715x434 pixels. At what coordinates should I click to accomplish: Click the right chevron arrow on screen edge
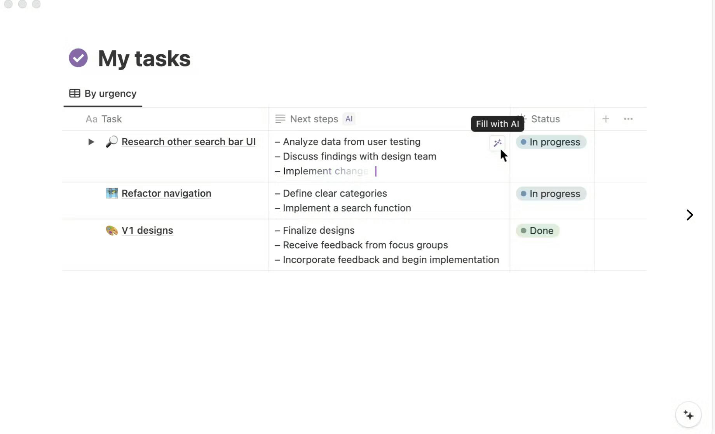tap(689, 215)
